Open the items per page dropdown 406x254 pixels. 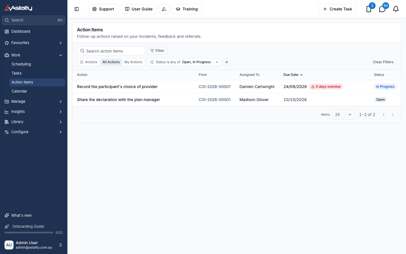point(343,115)
